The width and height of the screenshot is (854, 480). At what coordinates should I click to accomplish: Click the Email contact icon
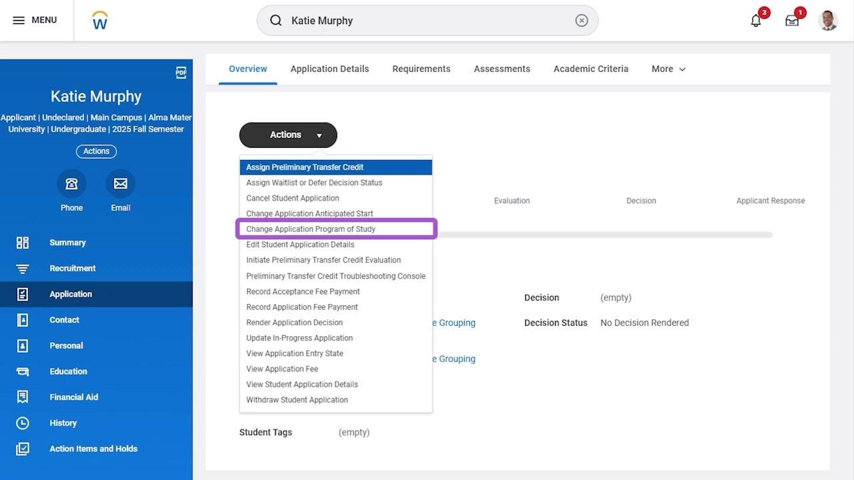(x=121, y=183)
